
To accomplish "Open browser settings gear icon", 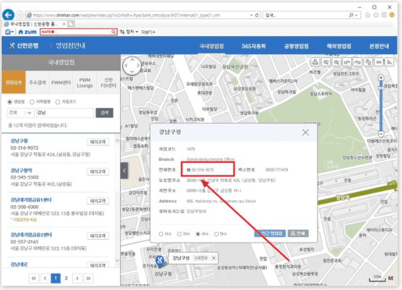I will click(384, 15).
